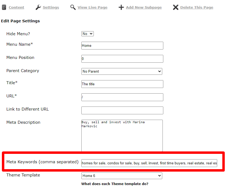
Task: Open the Parent Category dropdown
Action: point(122,72)
